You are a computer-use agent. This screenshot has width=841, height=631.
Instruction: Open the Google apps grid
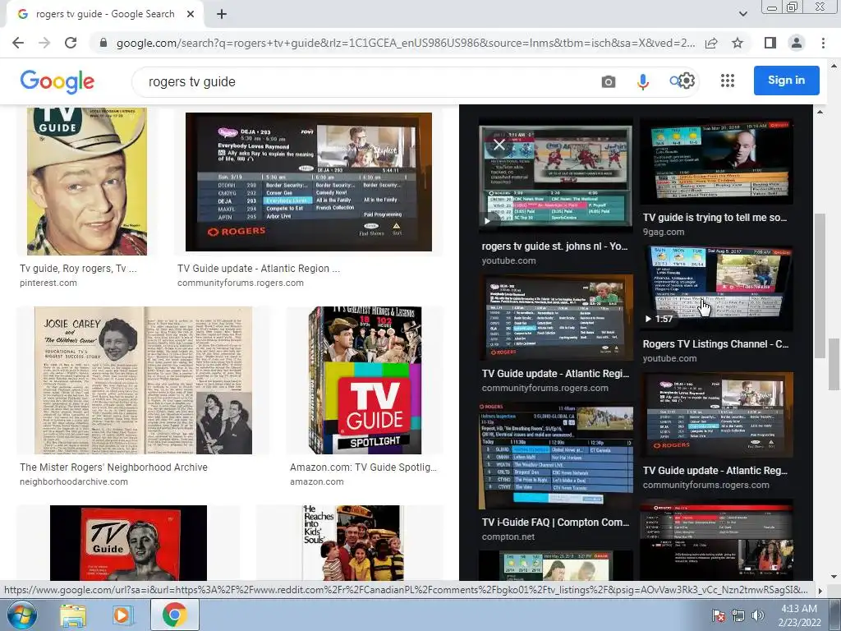[728, 81]
